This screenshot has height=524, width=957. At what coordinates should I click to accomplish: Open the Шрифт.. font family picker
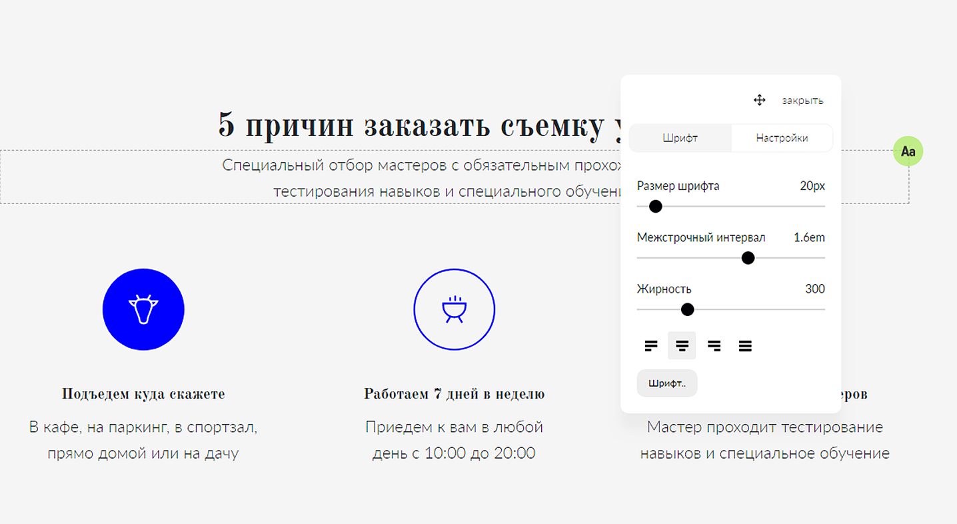pyautogui.click(x=666, y=383)
